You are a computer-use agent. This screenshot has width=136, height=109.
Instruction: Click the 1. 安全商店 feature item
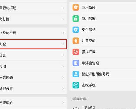[89, 108]
